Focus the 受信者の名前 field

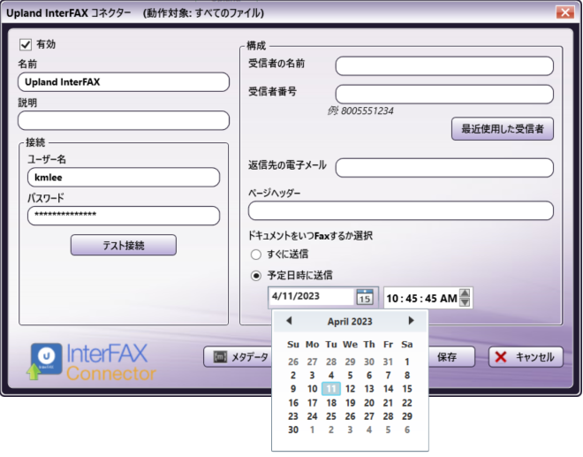pyautogui.click(x=444, y=66)
